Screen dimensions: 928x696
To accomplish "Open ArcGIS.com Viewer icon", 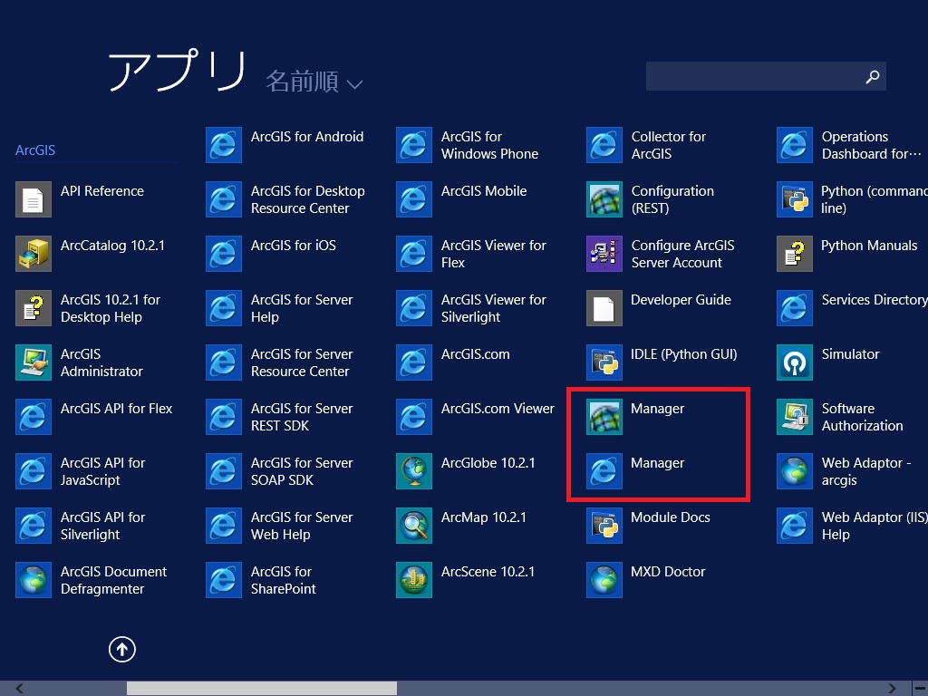I will [x=413, y=417].
